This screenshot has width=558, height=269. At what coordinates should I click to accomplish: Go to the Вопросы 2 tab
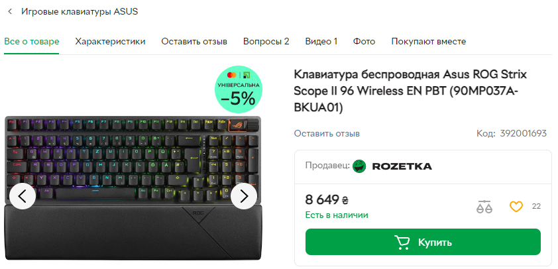coord(266,42)
